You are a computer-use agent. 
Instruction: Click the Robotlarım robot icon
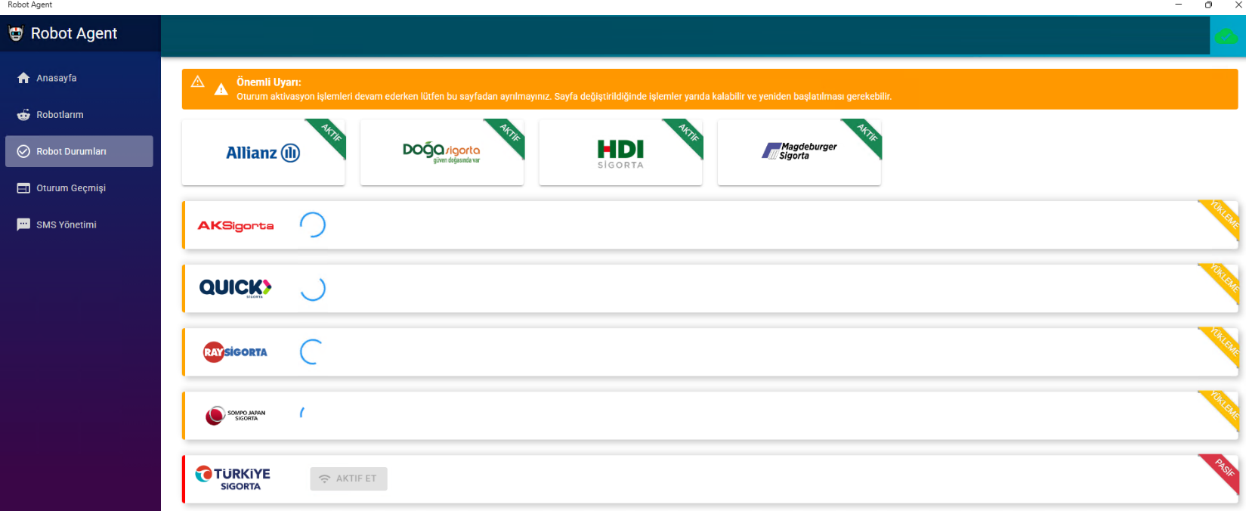pos(23,115)
